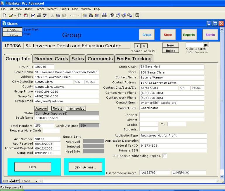Click the Save as Excel toolbar icon
This screenshot has width=225, height=191.
[20, 15]
